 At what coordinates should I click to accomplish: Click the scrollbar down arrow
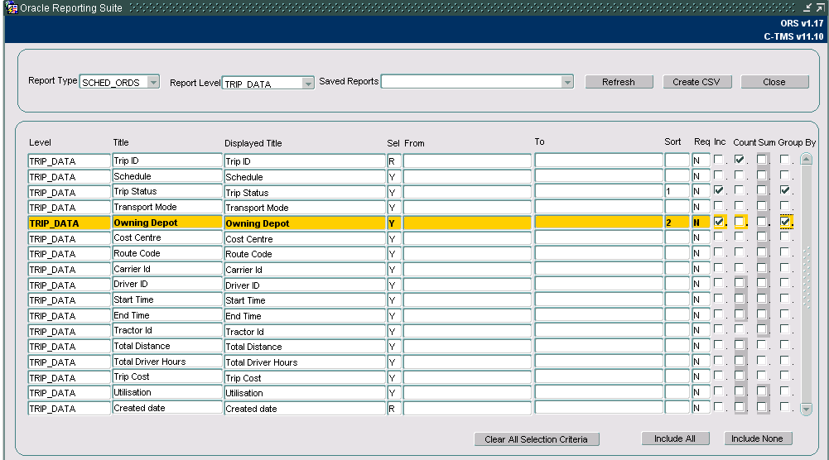807,409
